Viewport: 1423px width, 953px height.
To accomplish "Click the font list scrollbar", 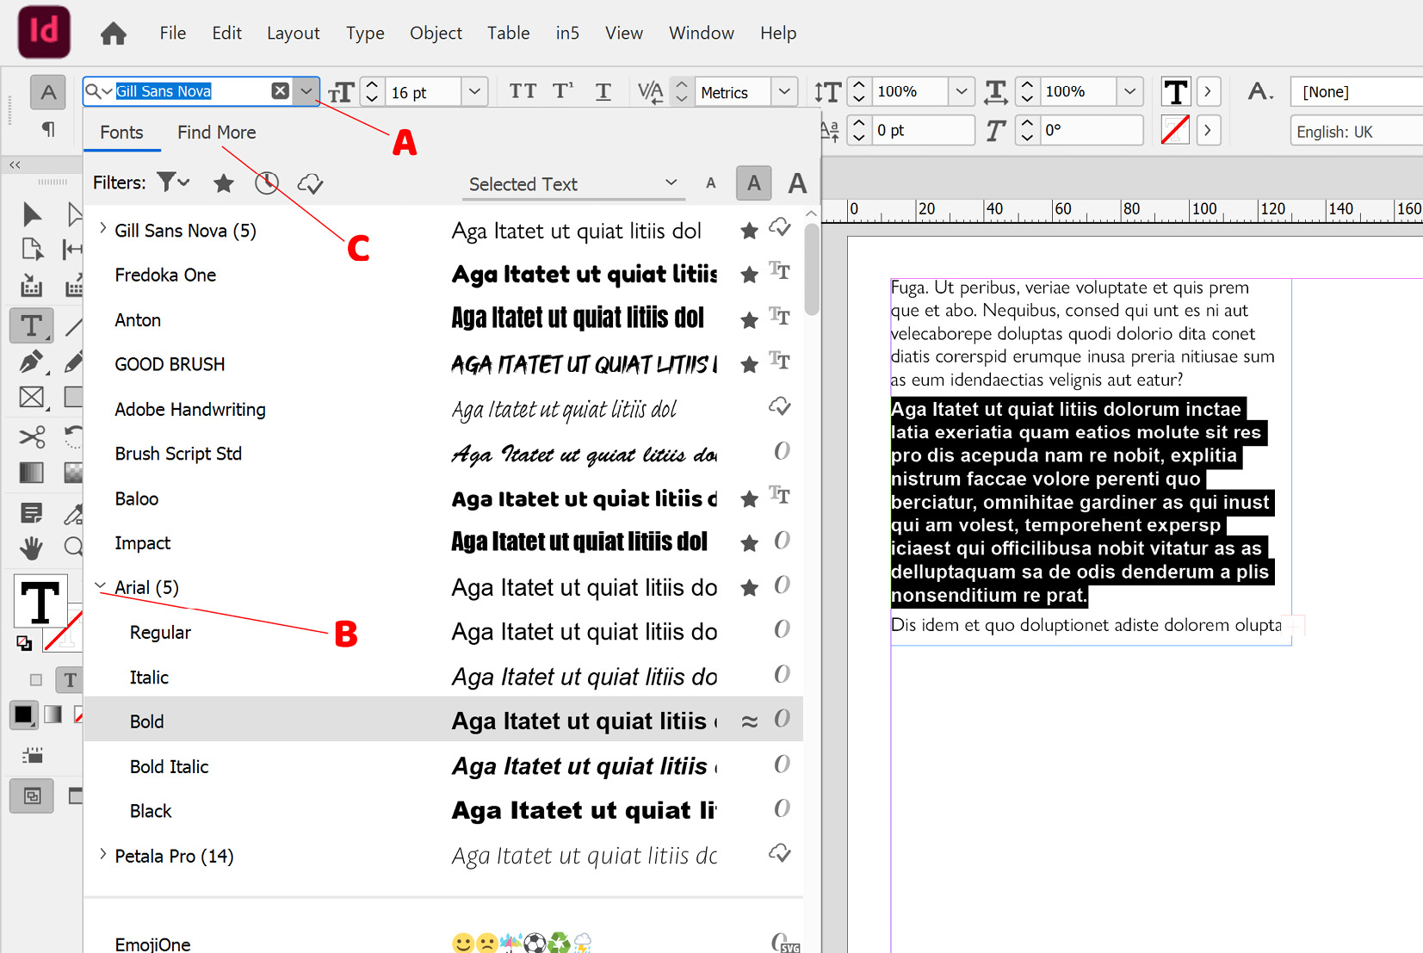I will tap(811, 269).
